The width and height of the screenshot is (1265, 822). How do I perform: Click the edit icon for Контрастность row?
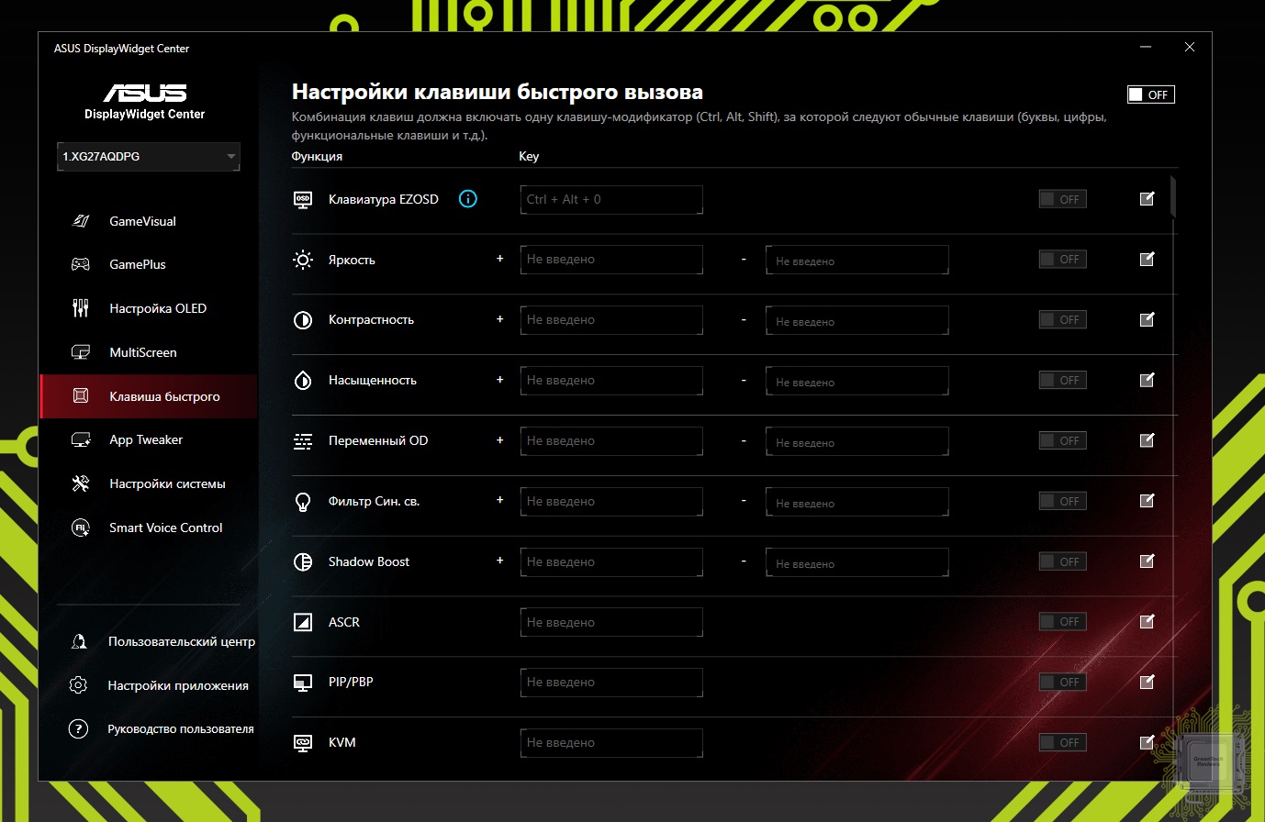point(1147,320)
